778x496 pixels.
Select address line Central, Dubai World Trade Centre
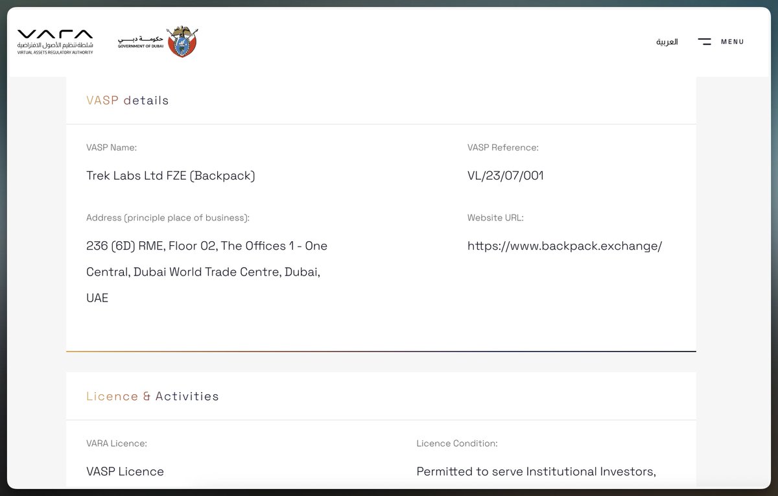[x=204, y=272]
